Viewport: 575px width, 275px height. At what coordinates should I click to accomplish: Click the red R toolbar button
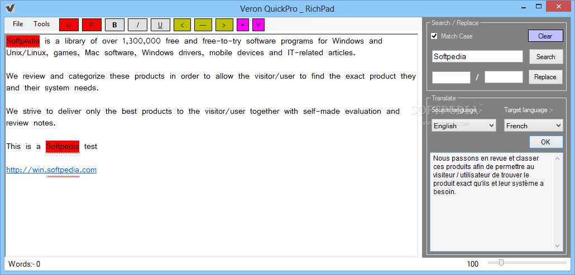tap(92, 25)
